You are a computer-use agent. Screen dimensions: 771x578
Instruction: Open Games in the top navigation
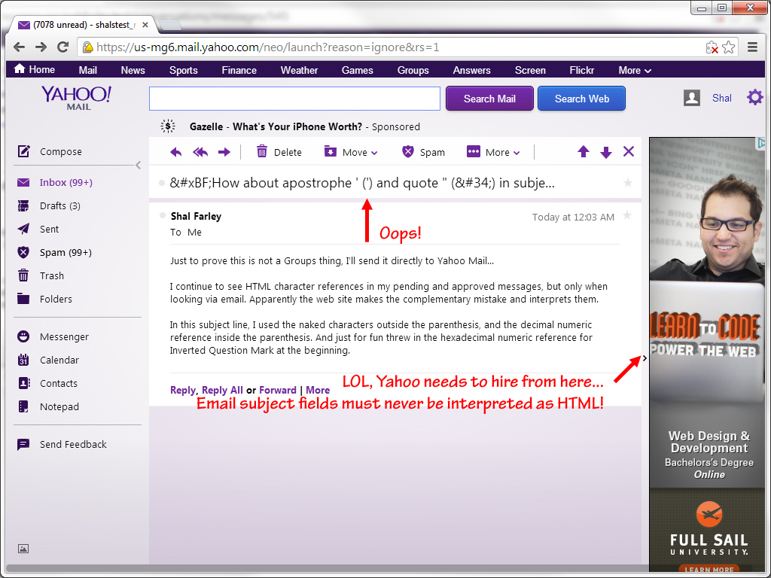pyautogui.click(x=358, y=70)
